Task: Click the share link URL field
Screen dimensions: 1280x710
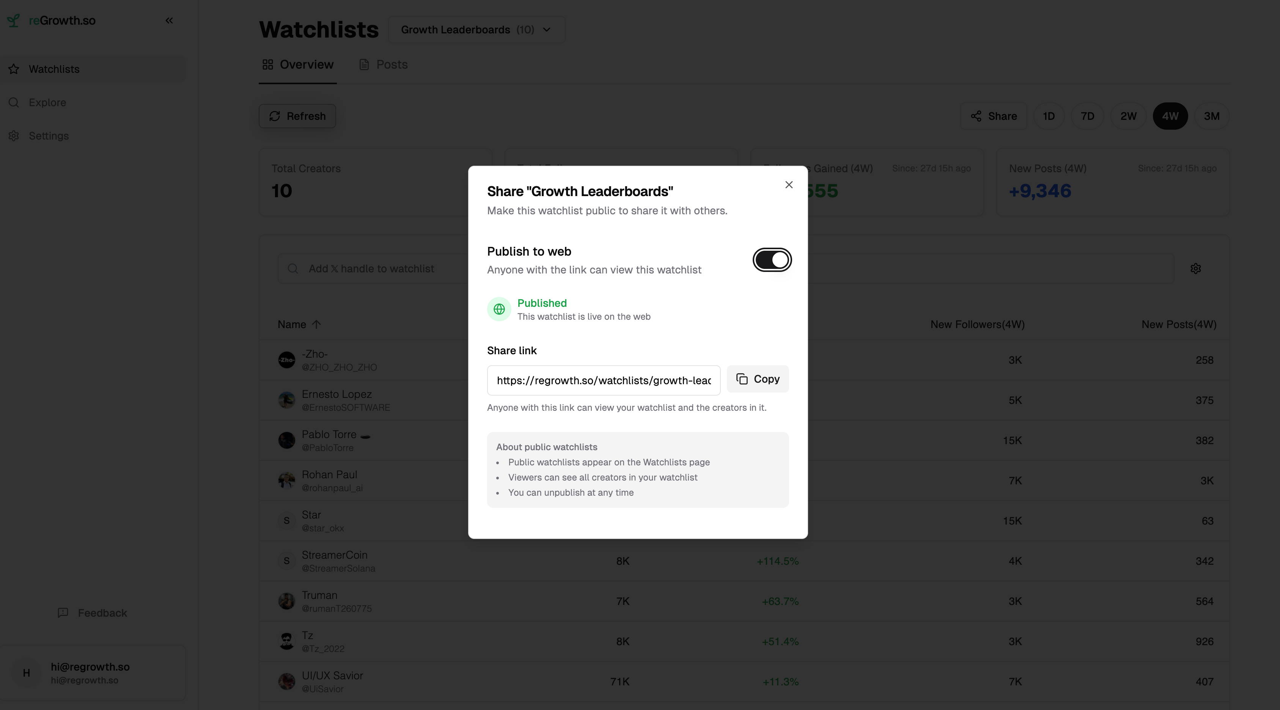Action: tap(603, 380)
